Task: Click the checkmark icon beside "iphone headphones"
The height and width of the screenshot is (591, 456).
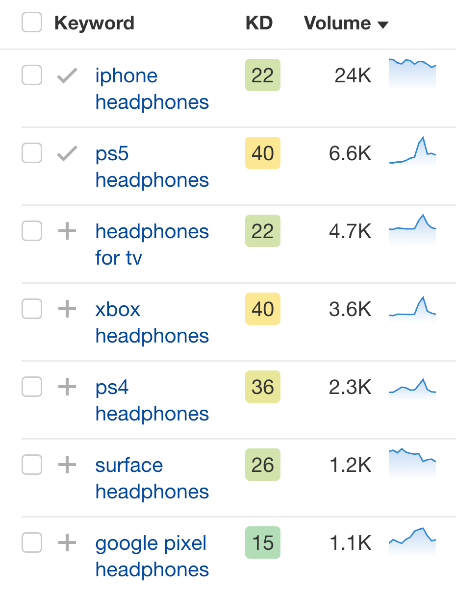Action: 66,75
